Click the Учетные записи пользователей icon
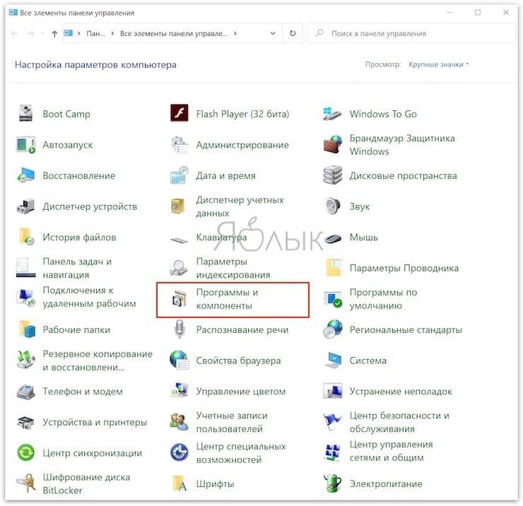523x506 pixels. click(x=179, y=422)
